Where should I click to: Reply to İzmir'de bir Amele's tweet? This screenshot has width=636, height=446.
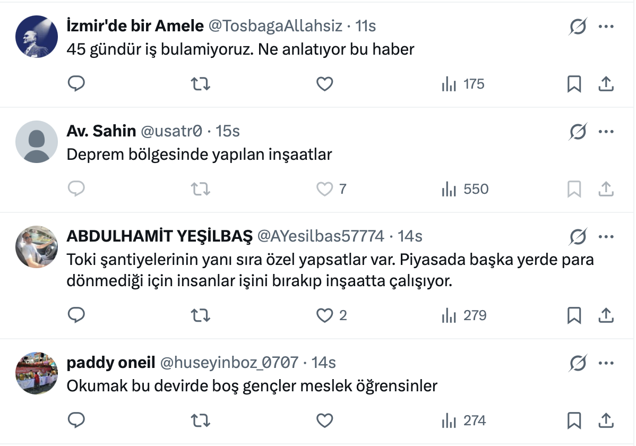click(76, 84)
